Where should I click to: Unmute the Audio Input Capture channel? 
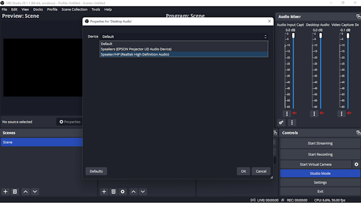click(x=295, y=113)
